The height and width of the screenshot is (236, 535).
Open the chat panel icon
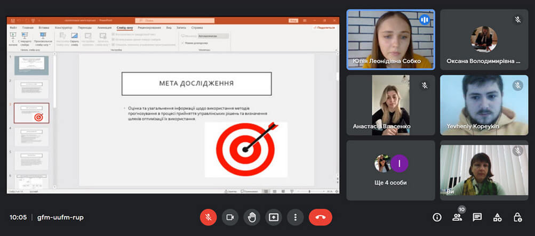477,217
